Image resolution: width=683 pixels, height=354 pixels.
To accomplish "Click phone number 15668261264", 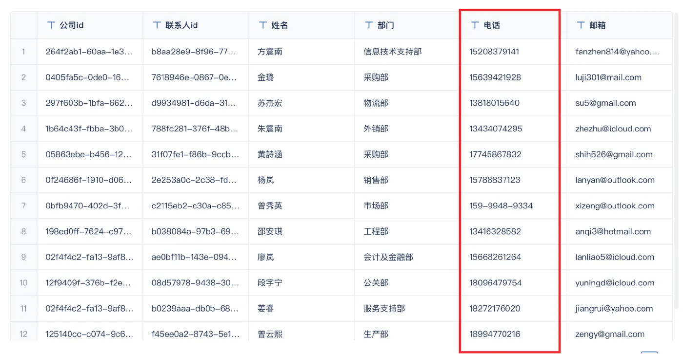I will (x=496, y=258).
